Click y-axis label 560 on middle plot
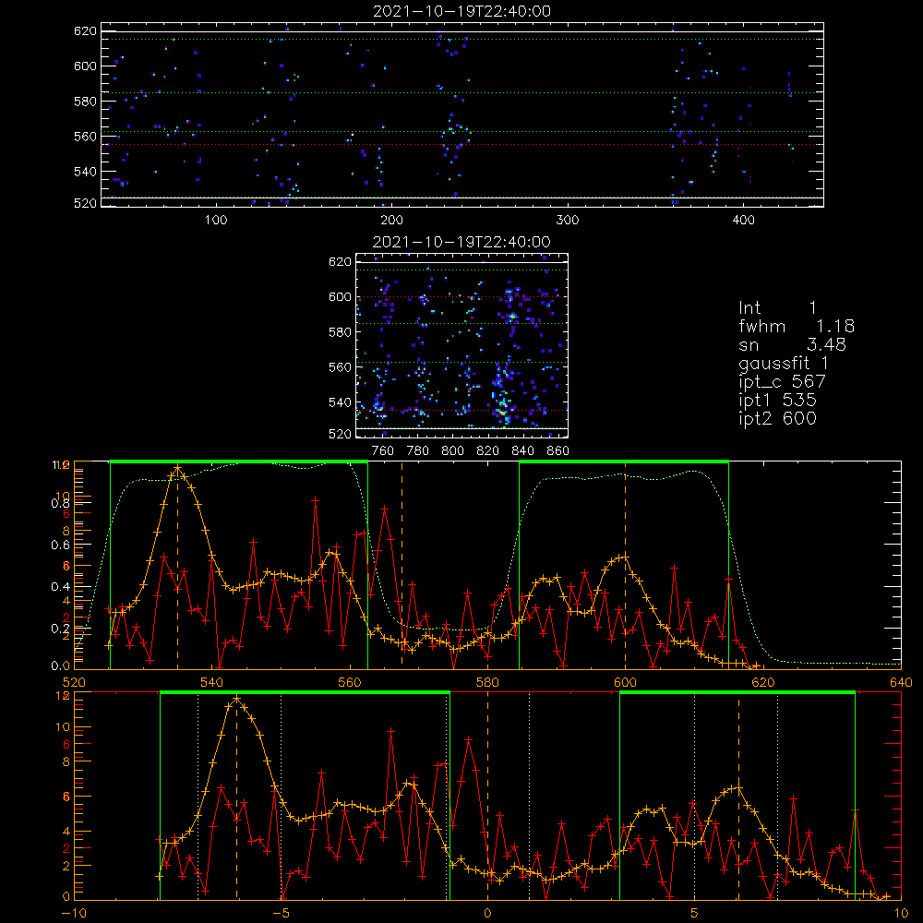Viewport: 923px width, 923px height. [340, 367]
